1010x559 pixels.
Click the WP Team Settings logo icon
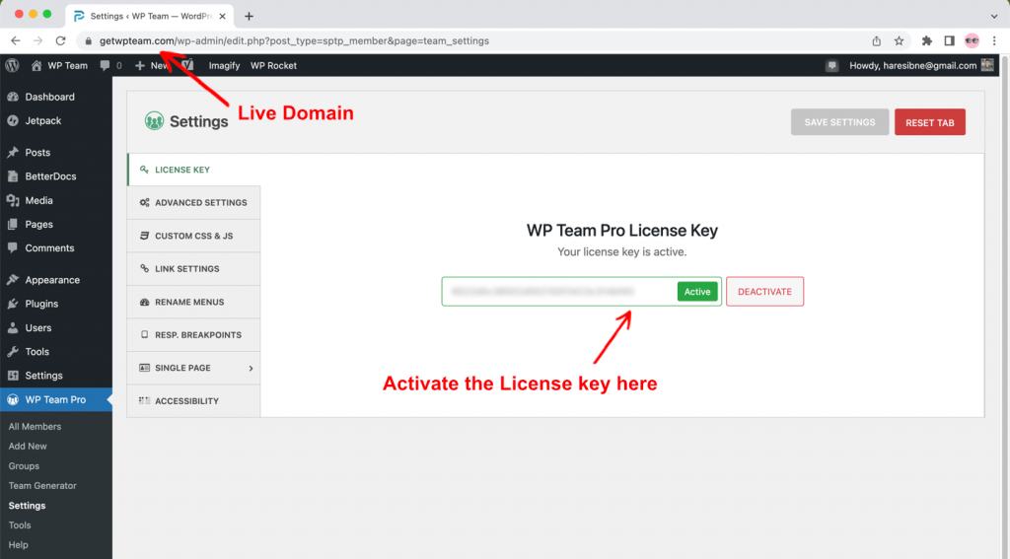pyautogui.click(x=154, y=121)
